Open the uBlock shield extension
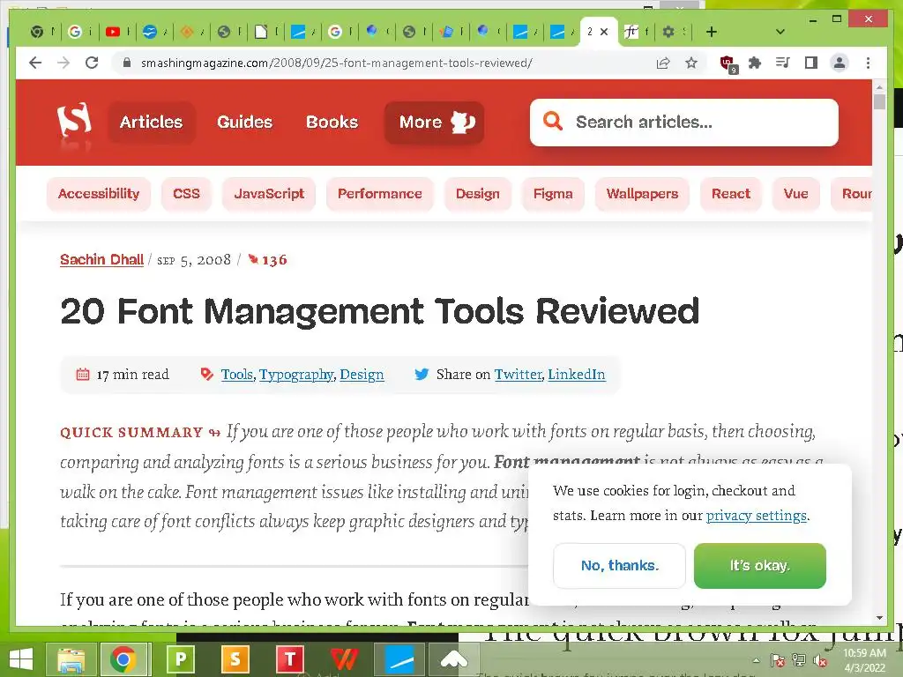 point(728,63)
